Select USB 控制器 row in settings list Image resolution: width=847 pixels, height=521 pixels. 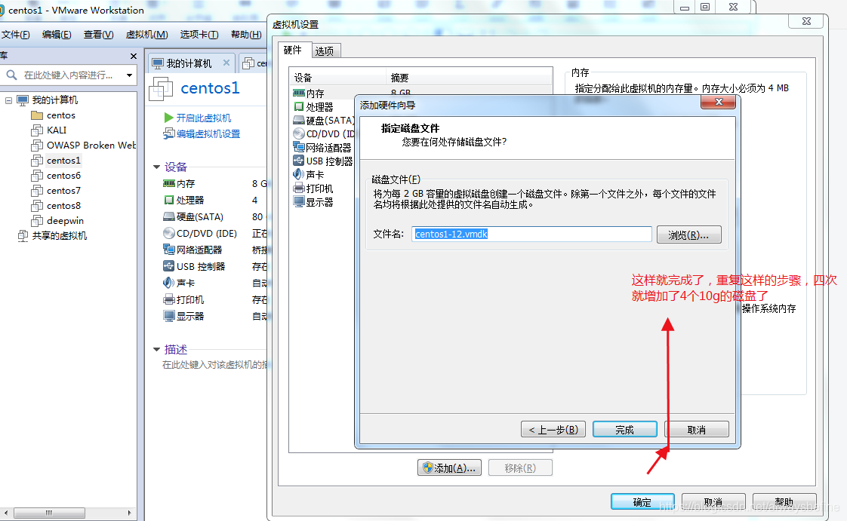[322, 161]
